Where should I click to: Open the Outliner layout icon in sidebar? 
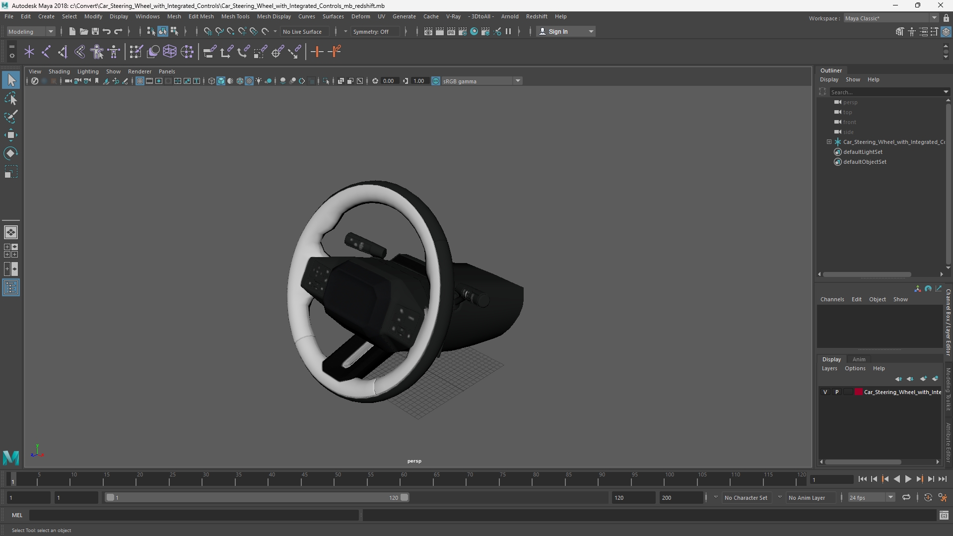[x=11, y=288]
